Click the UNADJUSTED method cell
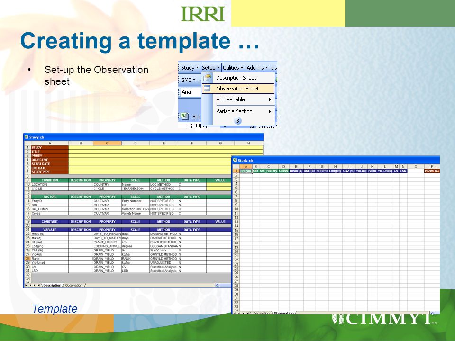 [164, 263]
